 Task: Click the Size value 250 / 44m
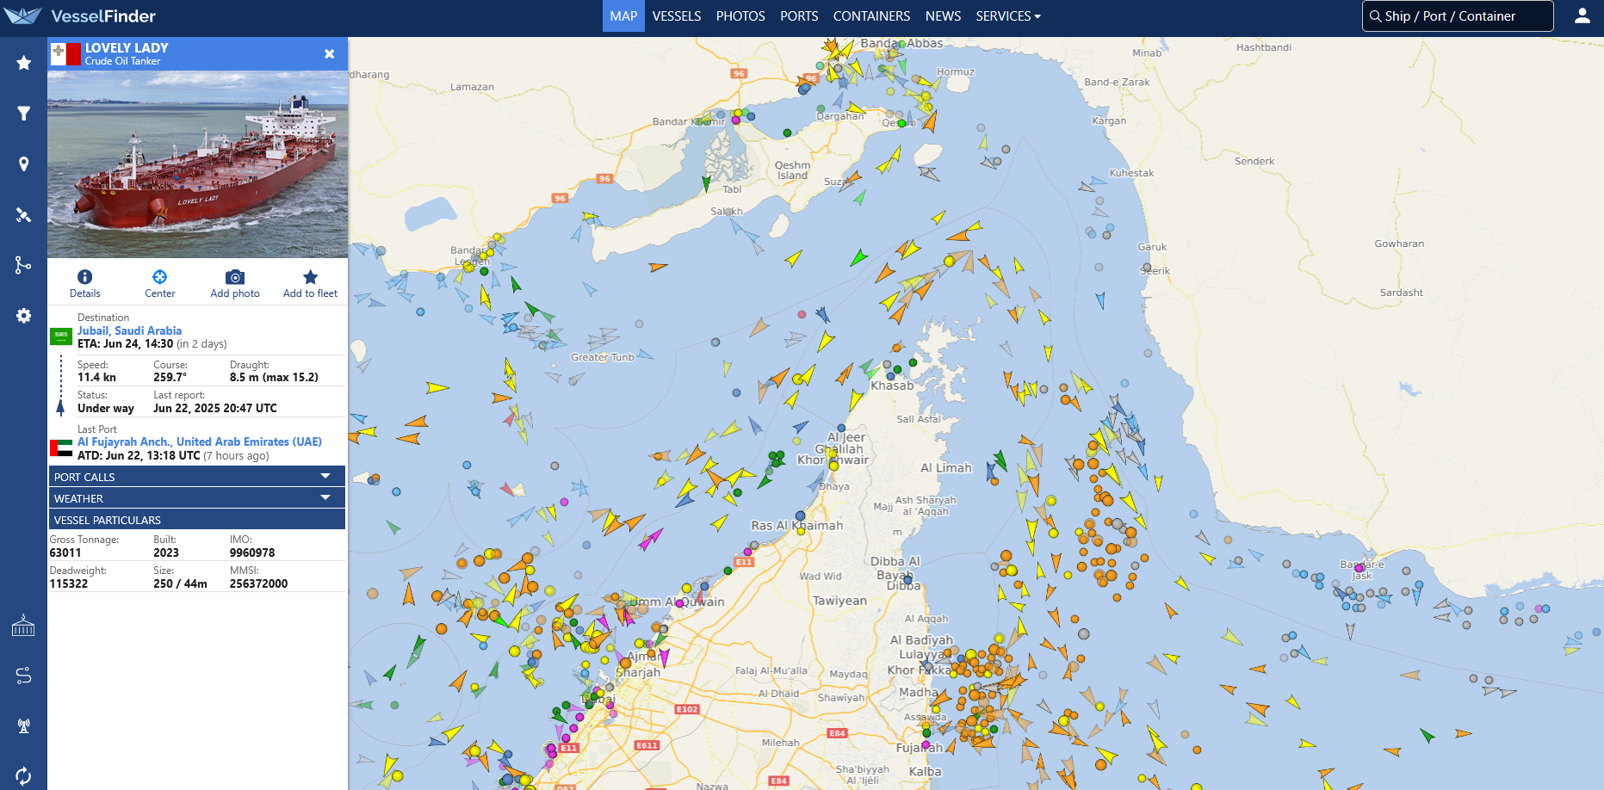tap(180, 583)
